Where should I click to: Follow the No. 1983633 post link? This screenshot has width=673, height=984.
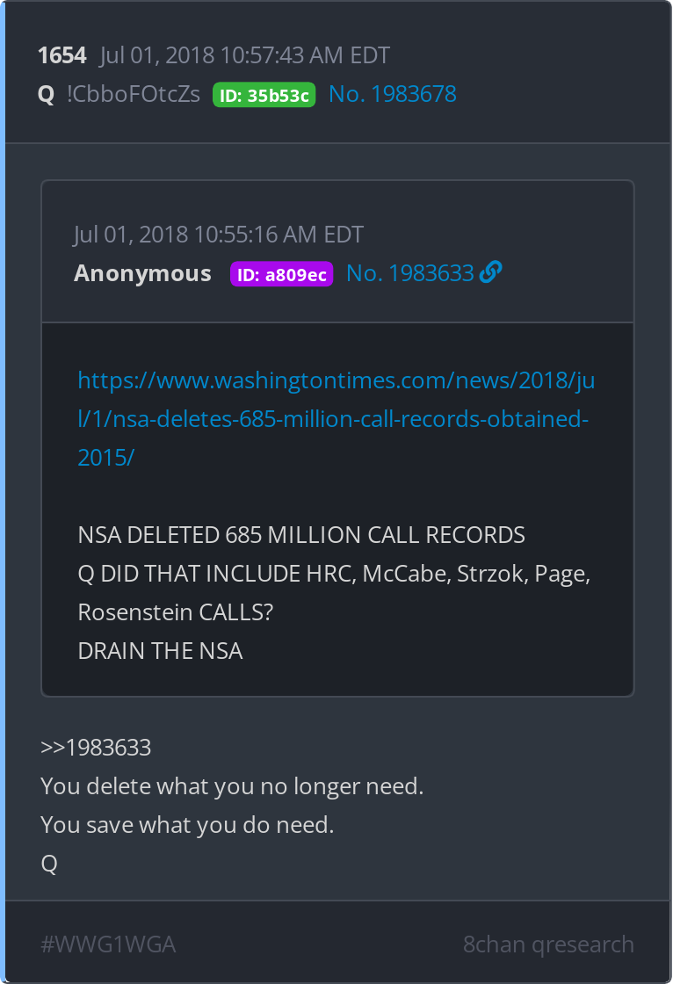pos(410,273)
